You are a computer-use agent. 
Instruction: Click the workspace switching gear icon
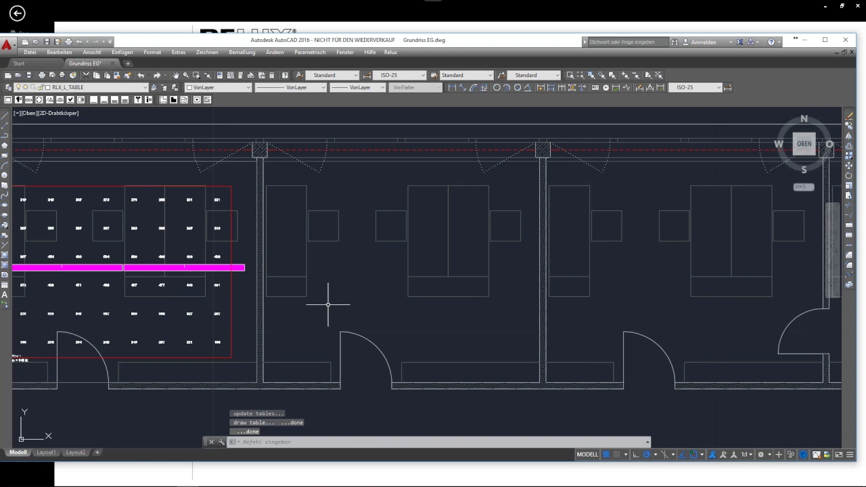click(x=760, y=455)
